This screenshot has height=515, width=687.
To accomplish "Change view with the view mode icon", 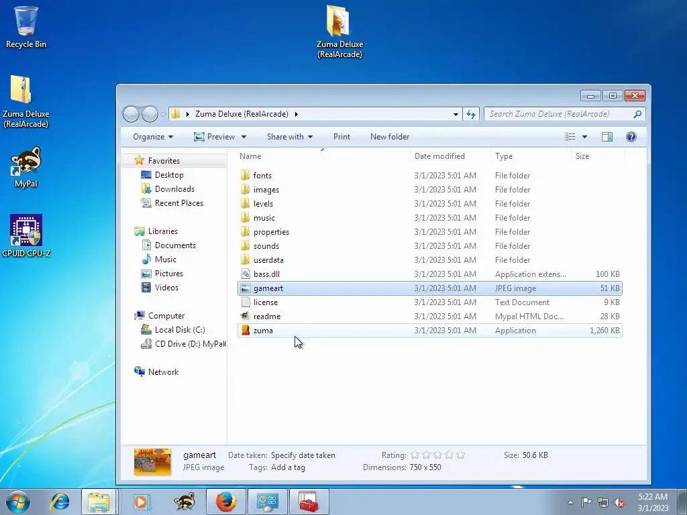I will click(x=570, y=137).
